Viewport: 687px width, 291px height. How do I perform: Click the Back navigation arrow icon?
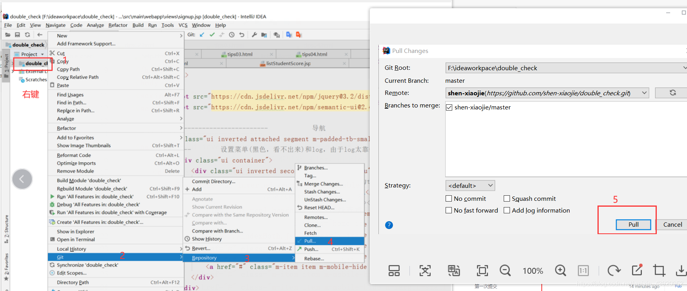[x=40, y=35]
